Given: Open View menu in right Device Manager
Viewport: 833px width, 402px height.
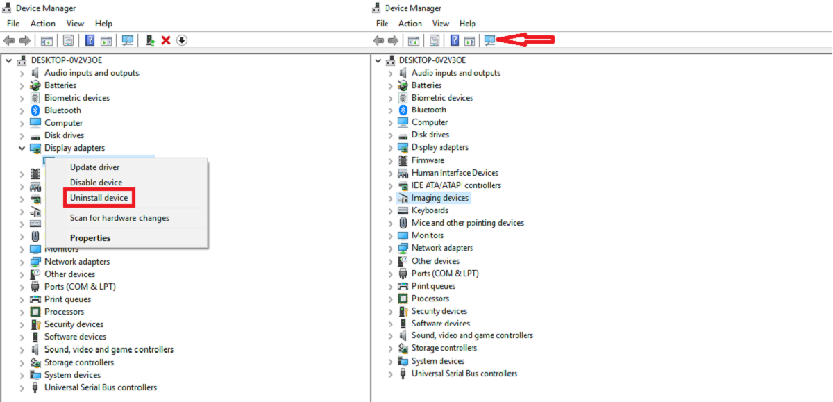Looking at the screenshot, I should click(440, 24).
